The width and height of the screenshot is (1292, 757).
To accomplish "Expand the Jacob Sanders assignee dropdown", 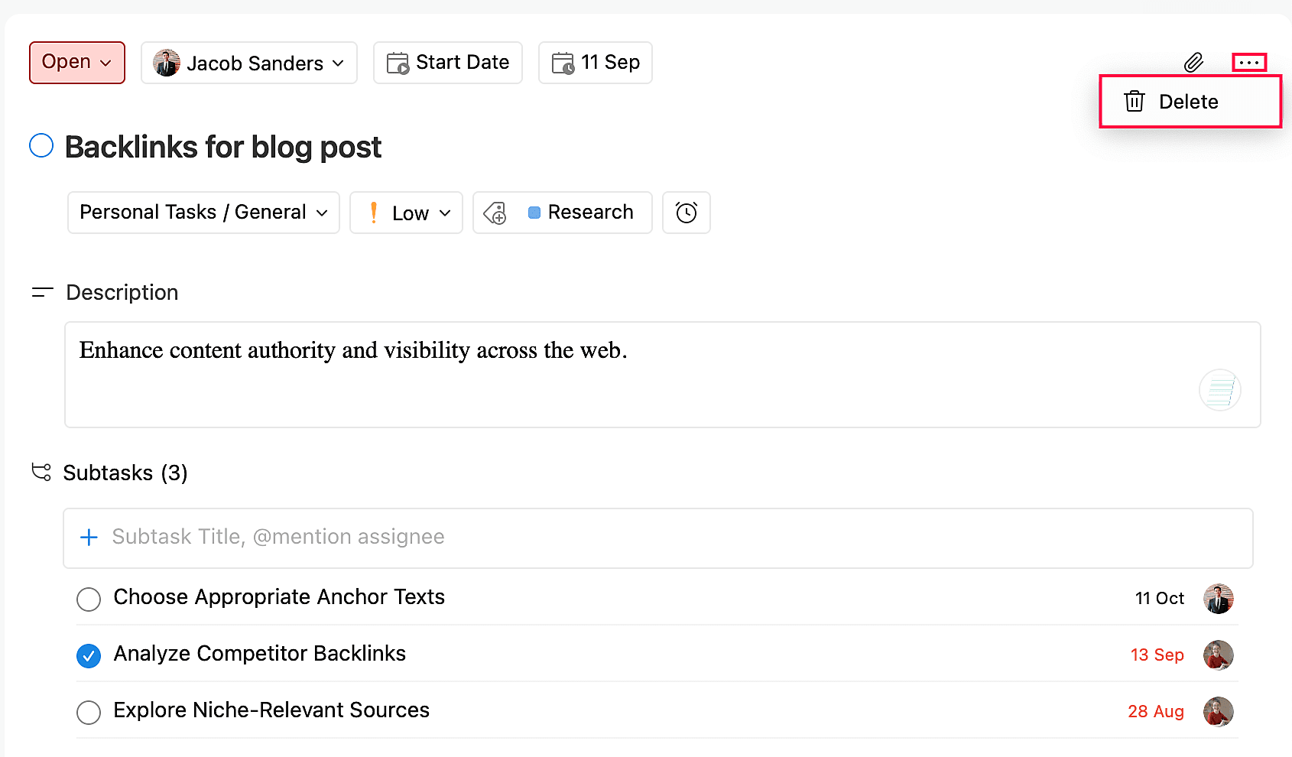I will [x=249, y=63].
